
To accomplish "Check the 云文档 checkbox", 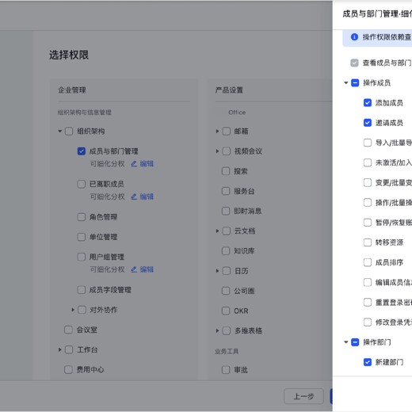I will 227,231.
